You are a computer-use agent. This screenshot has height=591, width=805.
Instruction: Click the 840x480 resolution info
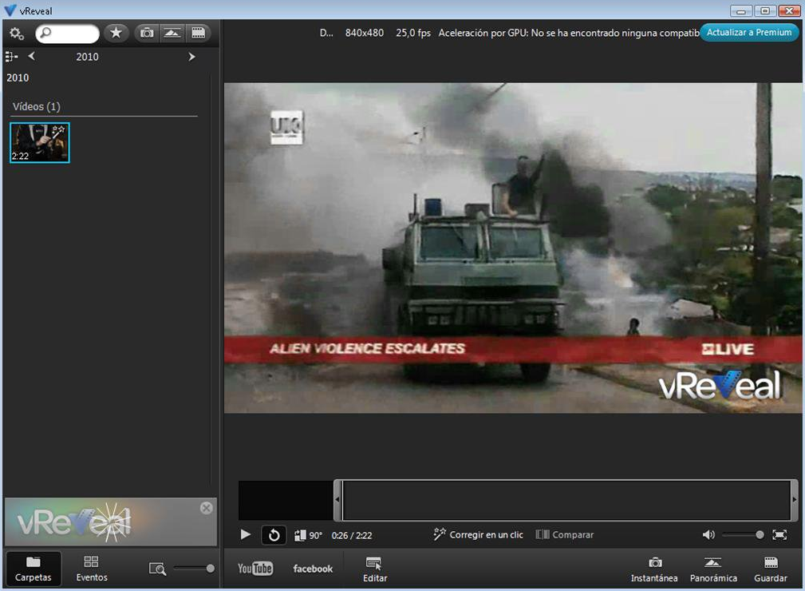365,33
